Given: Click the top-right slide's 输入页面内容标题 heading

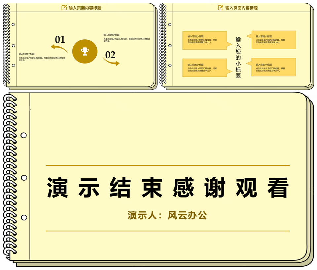Looking at the screenshot, I should (x=241, y=8).
